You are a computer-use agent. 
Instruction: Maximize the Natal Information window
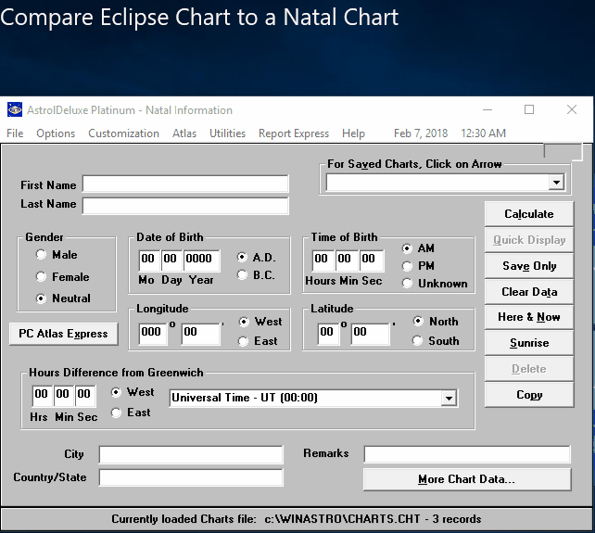pyautogui.click(x=529, y=109)
